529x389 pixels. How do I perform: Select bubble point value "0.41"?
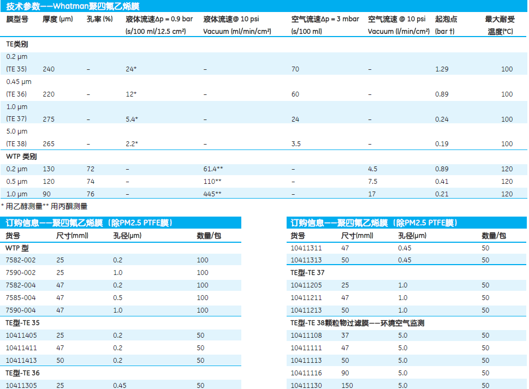[x=442, y=181]
